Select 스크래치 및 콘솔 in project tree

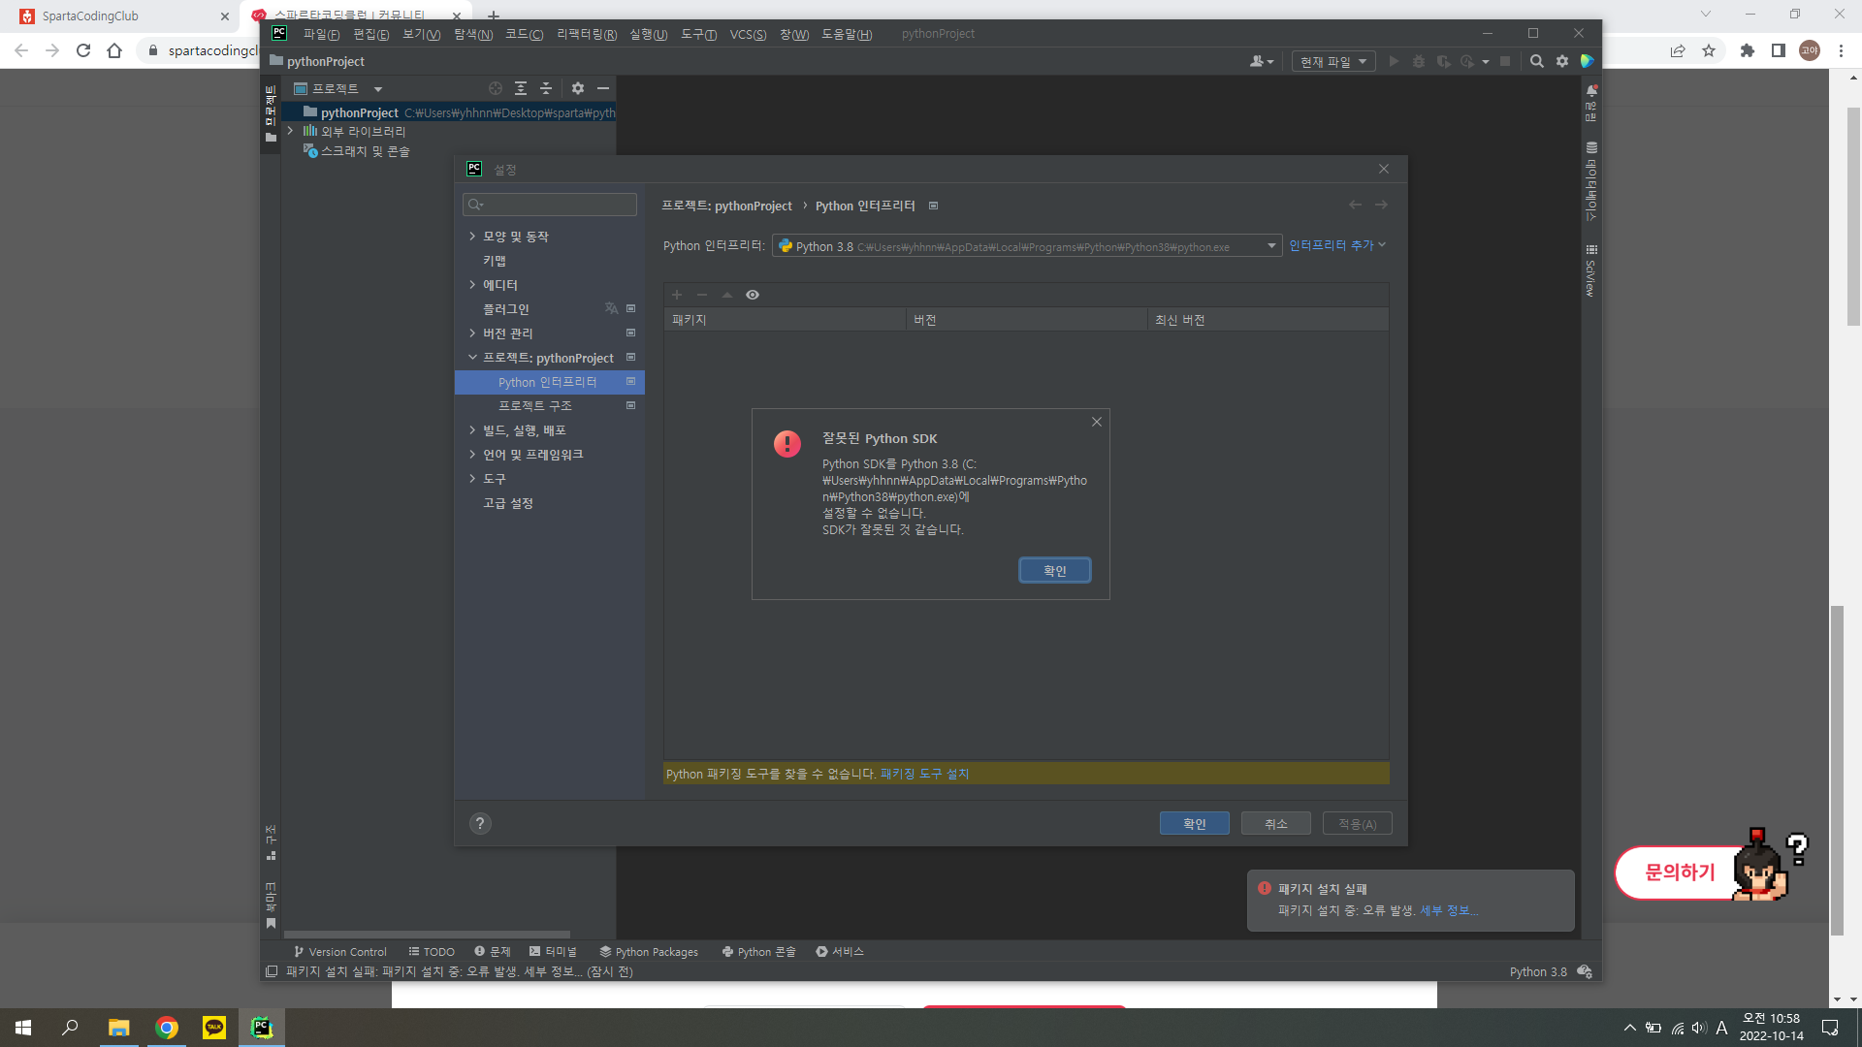366,151
